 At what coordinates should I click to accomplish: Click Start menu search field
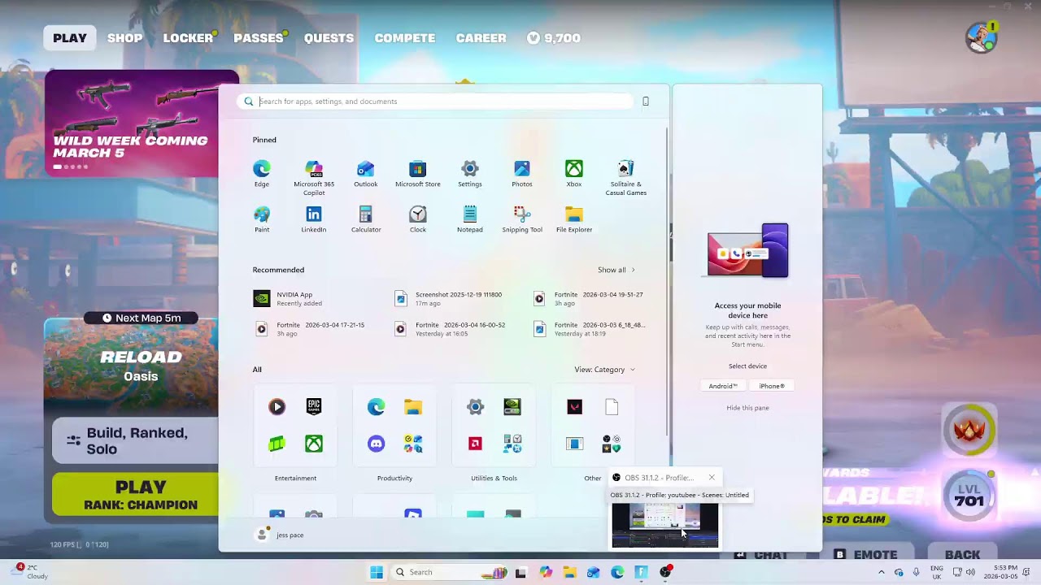click(435, 102)
